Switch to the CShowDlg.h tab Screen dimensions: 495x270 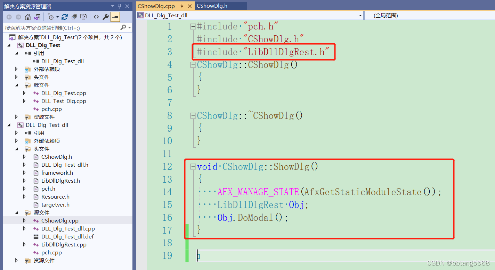(x=213, y=6)
